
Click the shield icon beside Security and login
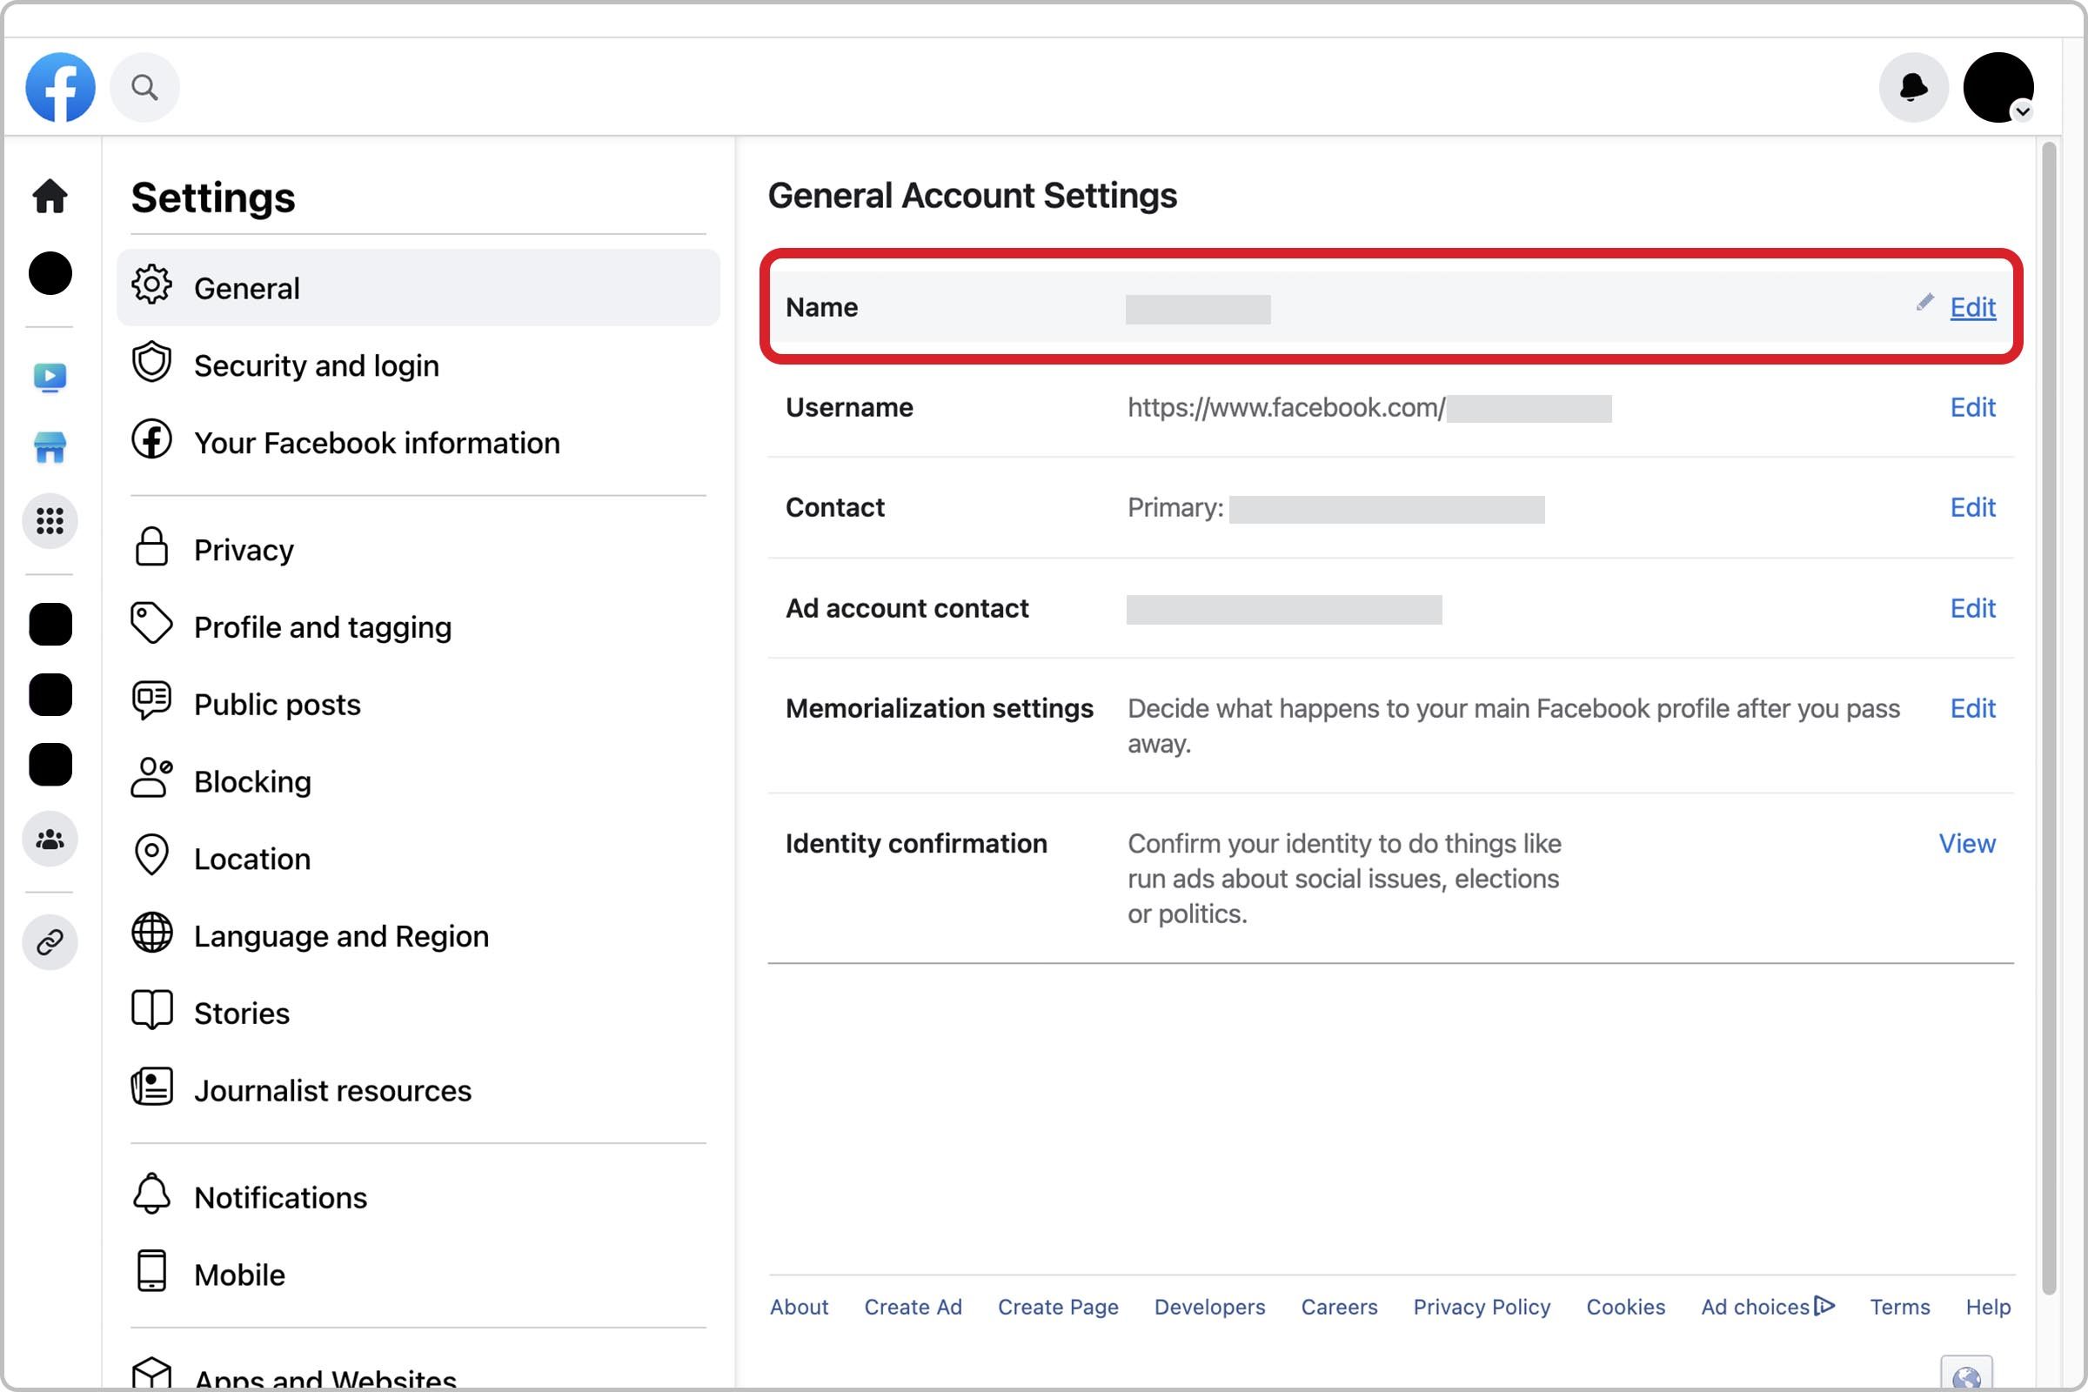(151, 362)
